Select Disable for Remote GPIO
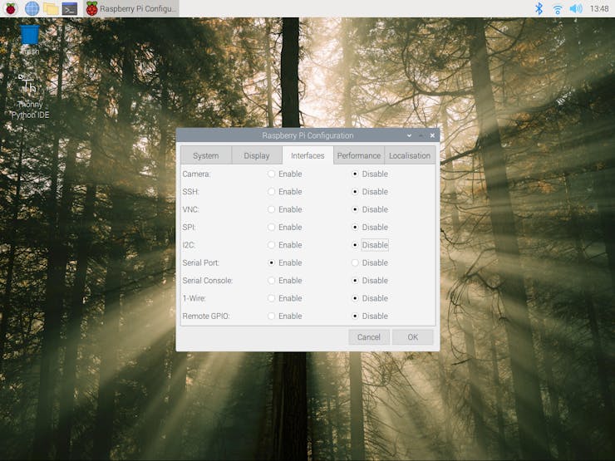This screenshot has height=461, width=615. (x=370, y=316)
